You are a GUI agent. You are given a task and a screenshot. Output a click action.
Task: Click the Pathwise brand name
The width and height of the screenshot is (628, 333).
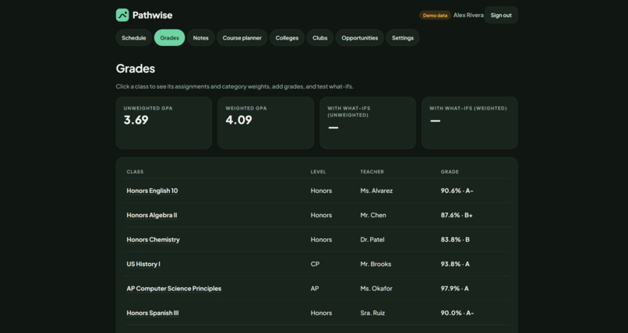point(152,16)
